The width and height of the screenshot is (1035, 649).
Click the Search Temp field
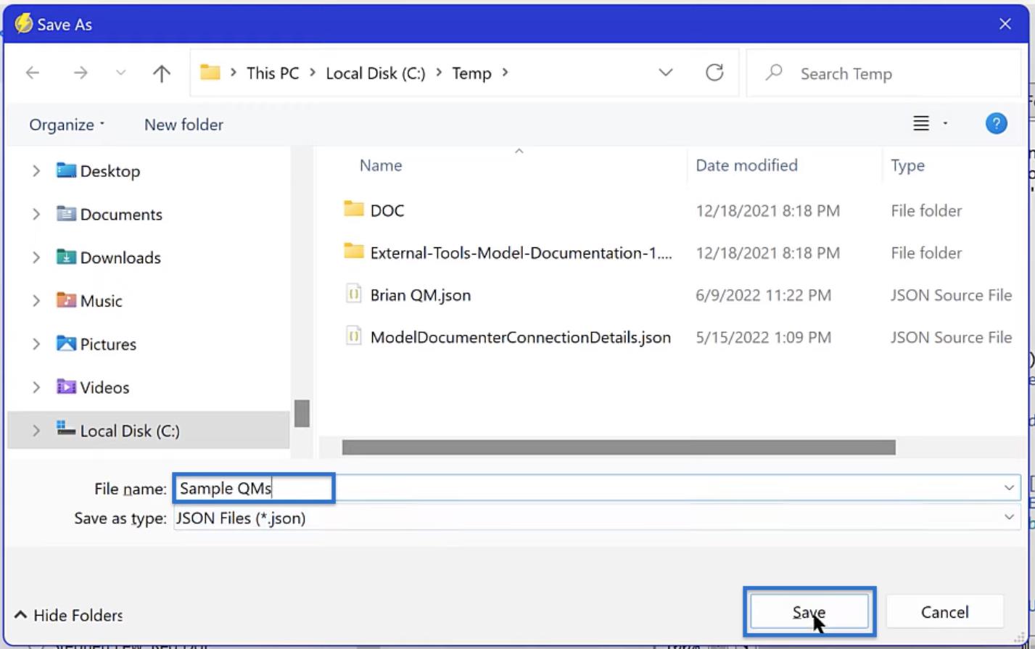pyautogui.click(x=883, y=73)
